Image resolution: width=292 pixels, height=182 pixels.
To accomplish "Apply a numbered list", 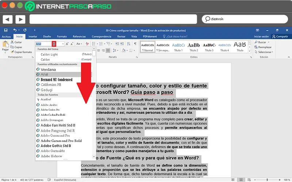I will (x=101, y=44).
